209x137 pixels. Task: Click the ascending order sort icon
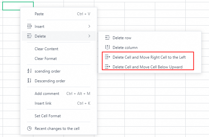(29, 71)
